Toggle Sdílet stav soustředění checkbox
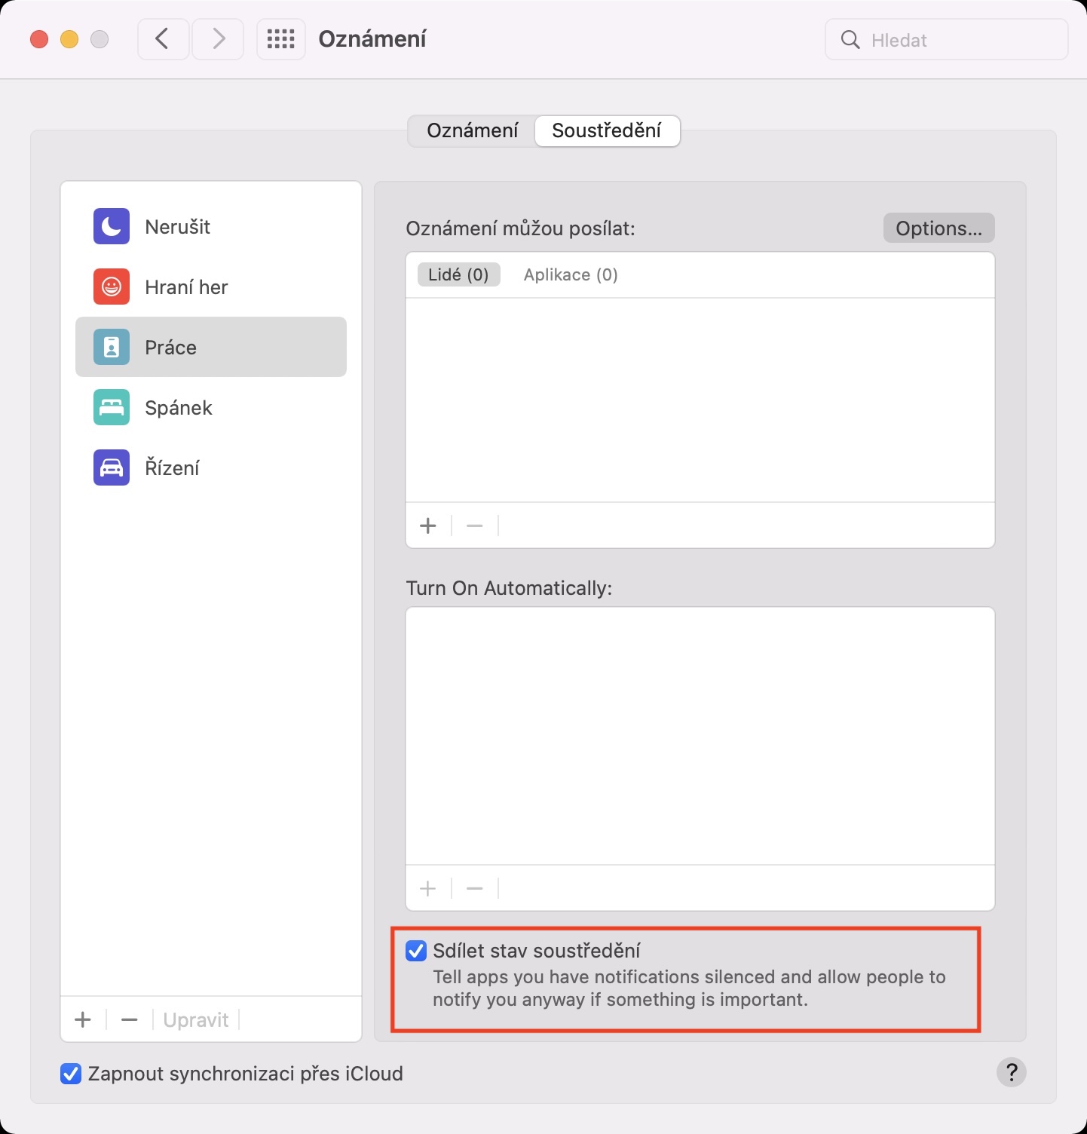The height and width of the screenshot is (1134, 1087). 416,951
